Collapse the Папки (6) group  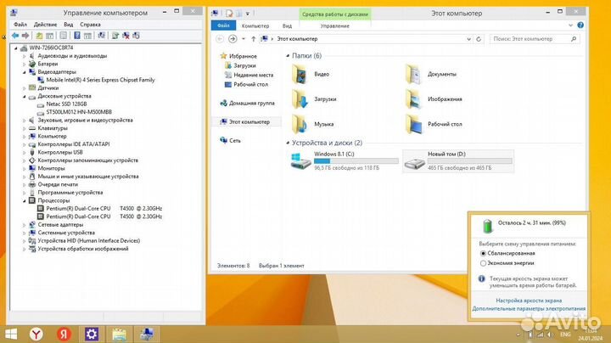coord(288,56)
